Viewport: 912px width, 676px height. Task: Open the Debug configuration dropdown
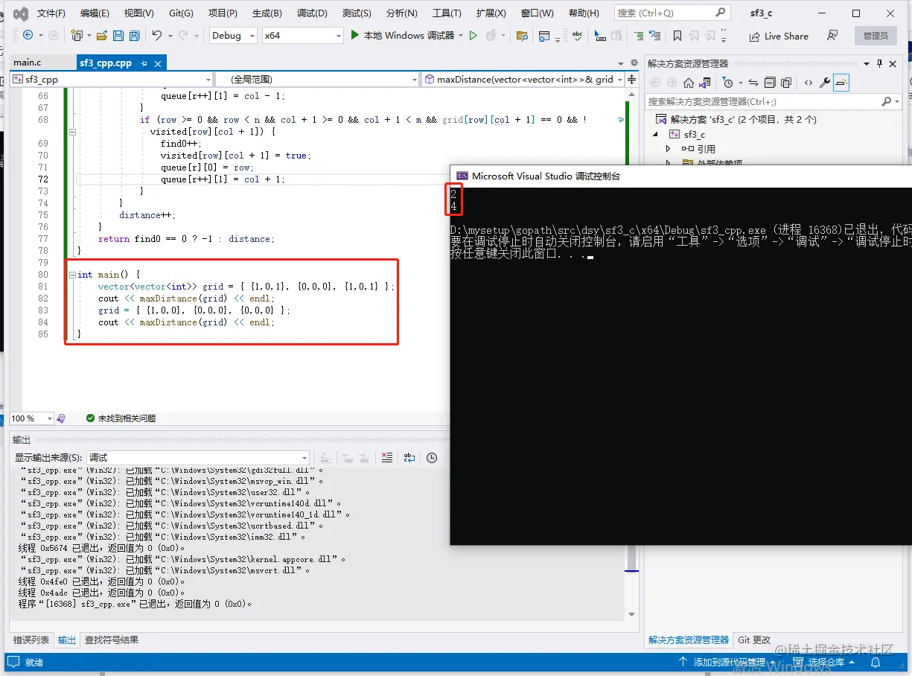point(233,35)
